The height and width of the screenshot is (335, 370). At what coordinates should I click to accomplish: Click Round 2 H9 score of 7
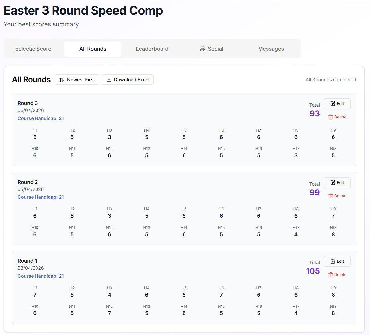333,216
